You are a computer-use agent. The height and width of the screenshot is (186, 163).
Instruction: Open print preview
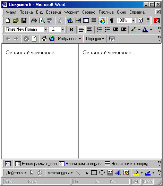tap(42, 21)
